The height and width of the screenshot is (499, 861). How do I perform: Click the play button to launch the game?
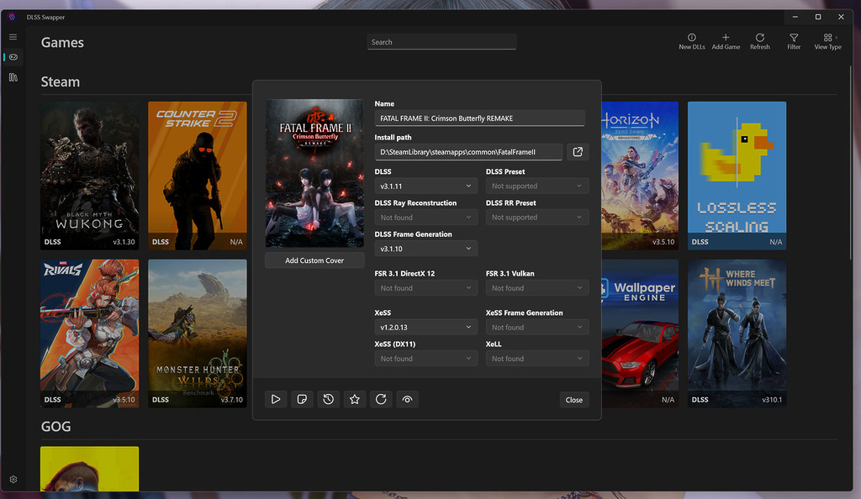tap(275, 400)
